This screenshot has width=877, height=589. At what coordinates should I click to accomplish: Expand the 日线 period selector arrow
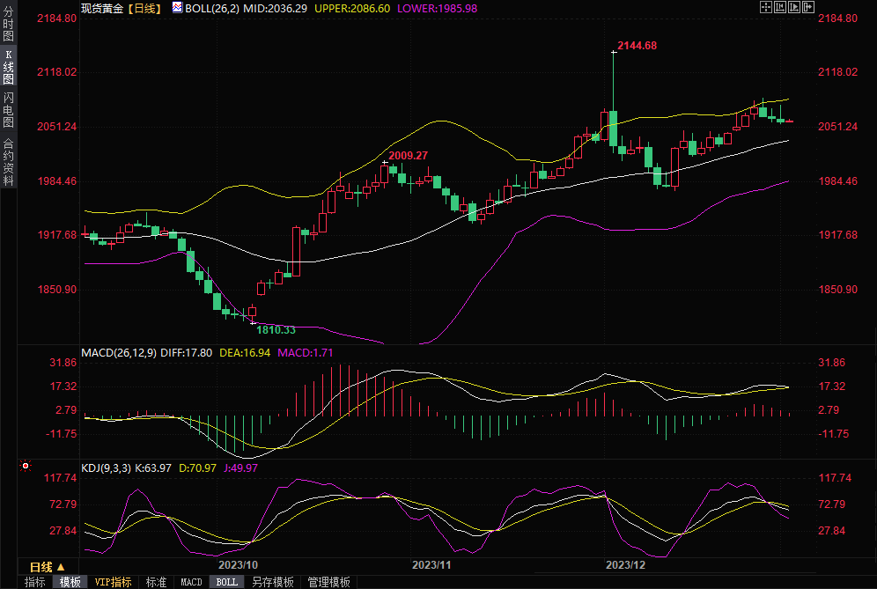[61, 566]
